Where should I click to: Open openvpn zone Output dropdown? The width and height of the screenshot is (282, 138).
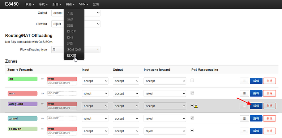126,131
